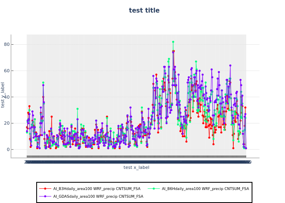Image resolution: width=285 pixels, height=203 pixels.
Task: Click the green data point near 51
Action: [x=43, y=82]
